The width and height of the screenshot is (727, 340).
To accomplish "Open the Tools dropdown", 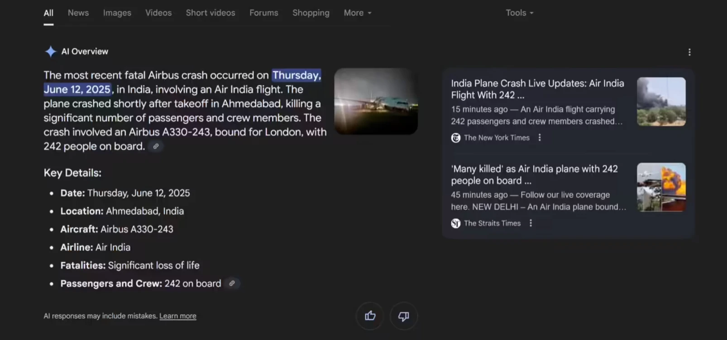I will 520,13.
